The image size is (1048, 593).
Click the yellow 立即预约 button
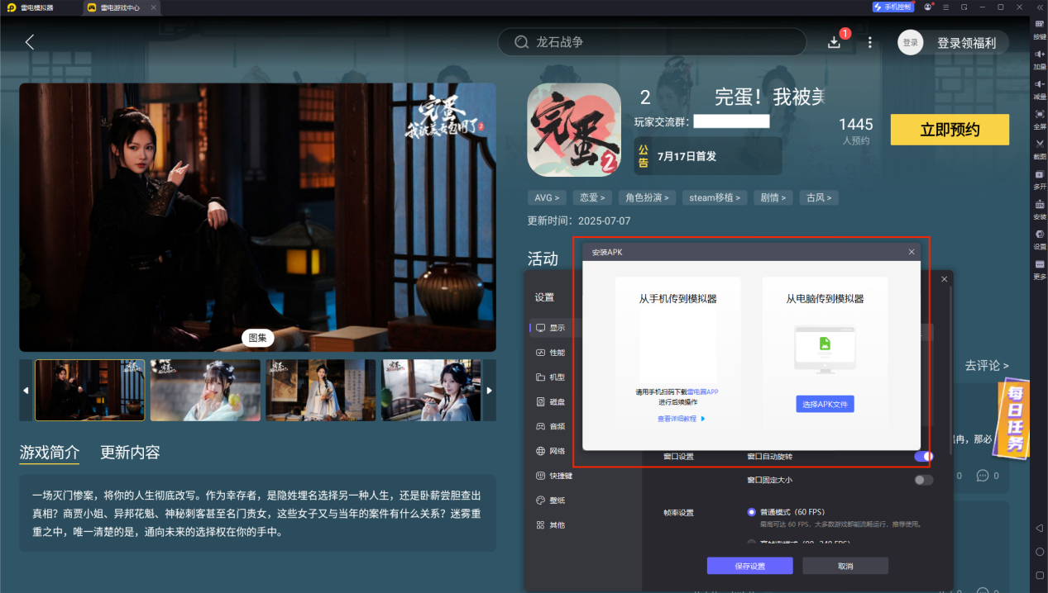[x=950, y=130]
